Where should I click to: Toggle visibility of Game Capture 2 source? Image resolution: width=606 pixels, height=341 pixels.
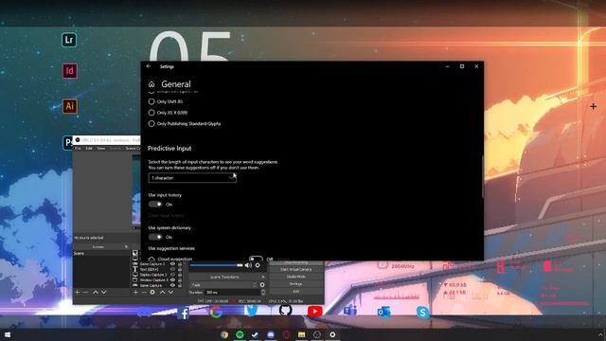(x=172, y=264)
